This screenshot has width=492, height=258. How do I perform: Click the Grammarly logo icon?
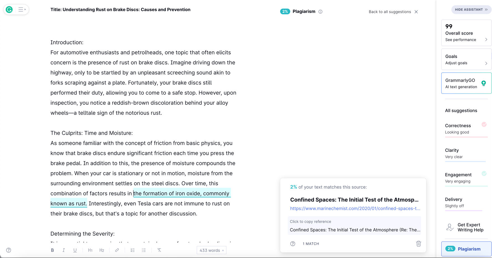click(9, 10)
